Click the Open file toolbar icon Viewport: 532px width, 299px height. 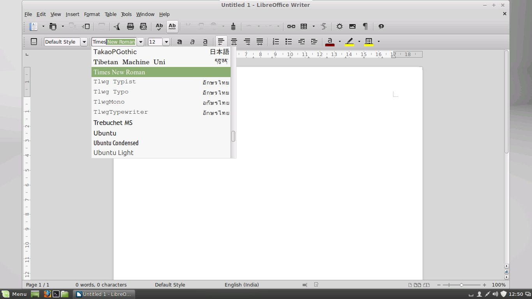click(x=53, y=26)
